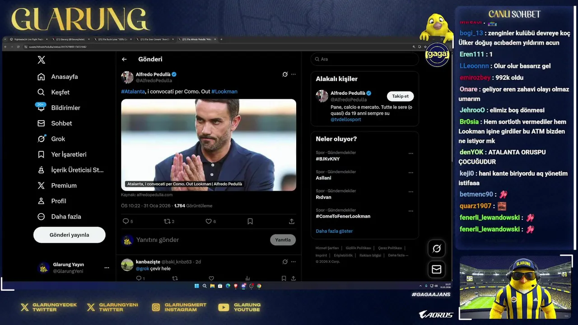
Task: Click the browser address bar URL
Action: (x=58, y=46)
